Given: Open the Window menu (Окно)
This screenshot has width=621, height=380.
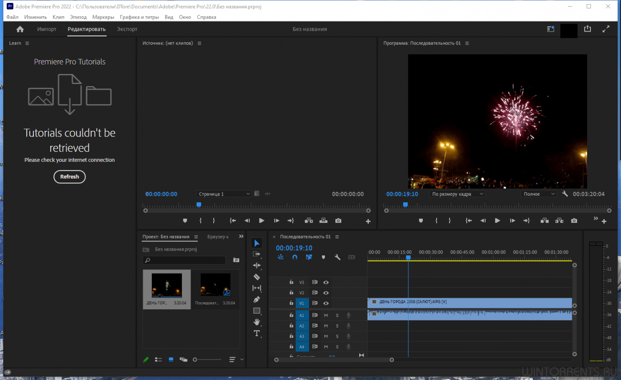Looking at the screenshot, I should 185,17.
